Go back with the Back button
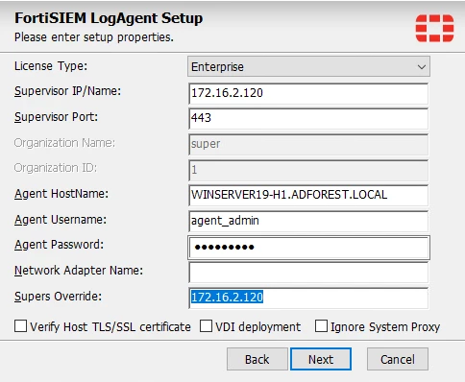The image size is (465, 382). [257, 359]
